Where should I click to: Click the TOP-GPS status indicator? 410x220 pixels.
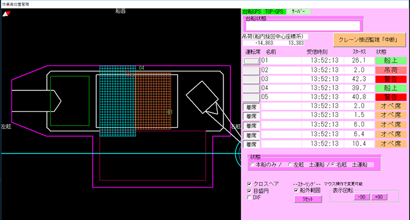click(x=274, y=11)
